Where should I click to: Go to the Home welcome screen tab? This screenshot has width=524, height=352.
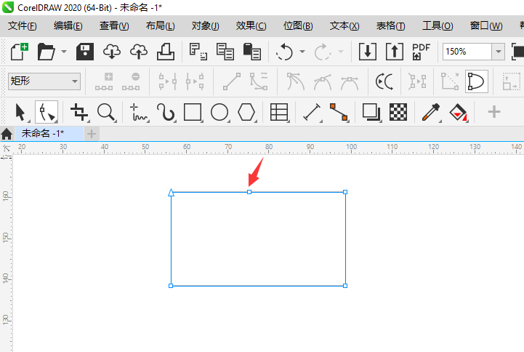[7, 134]
